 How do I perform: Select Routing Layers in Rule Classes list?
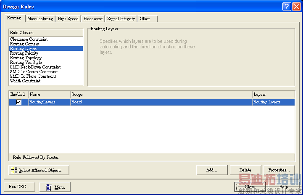[x=46, y=48]
